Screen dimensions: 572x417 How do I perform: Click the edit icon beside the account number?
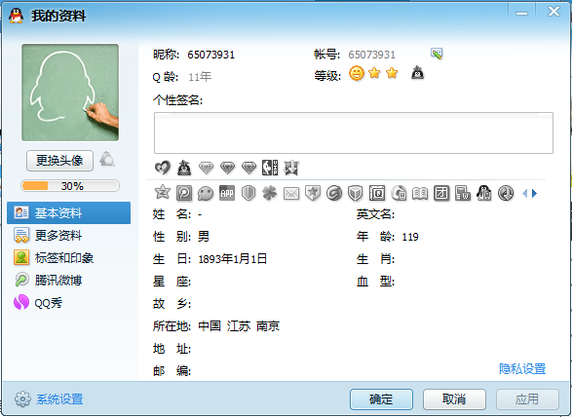pyautogui.click(x=437, y=54)
